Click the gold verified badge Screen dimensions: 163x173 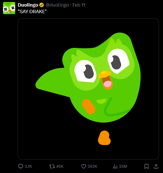tap(42, 5)
